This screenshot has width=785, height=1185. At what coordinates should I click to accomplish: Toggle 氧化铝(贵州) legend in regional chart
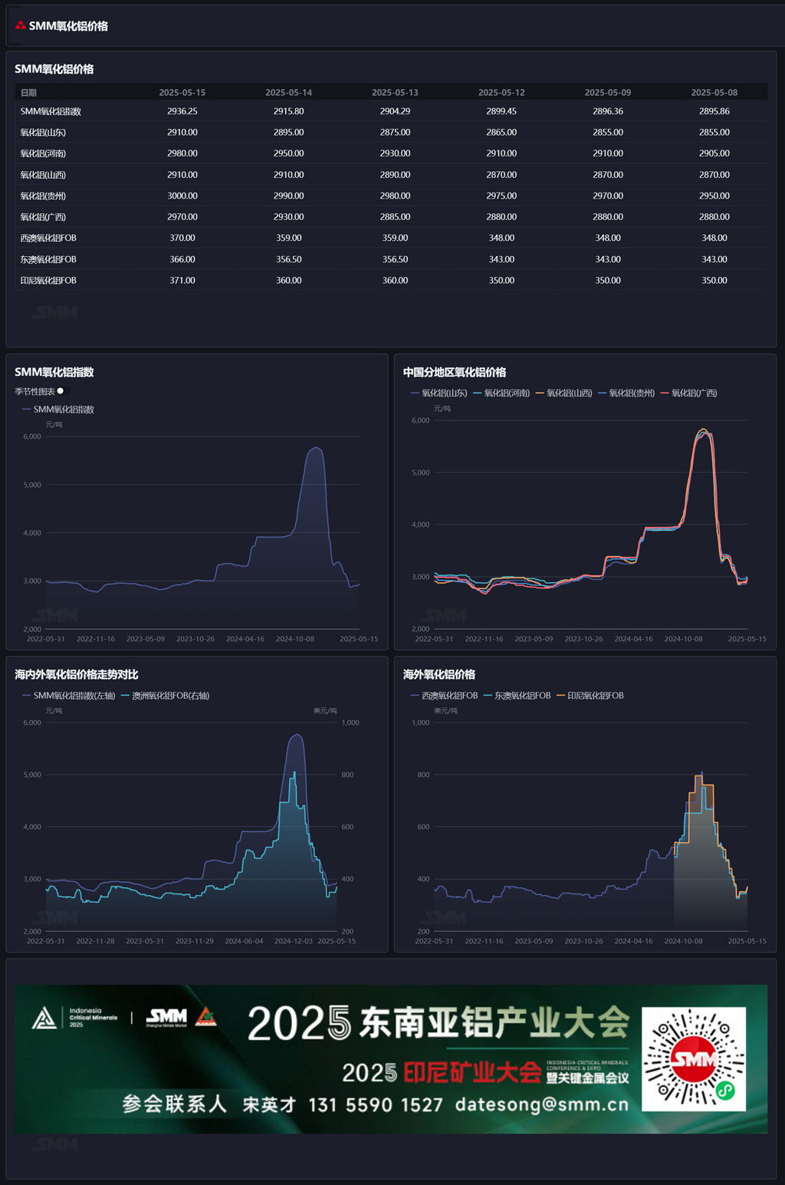[626, 393]
